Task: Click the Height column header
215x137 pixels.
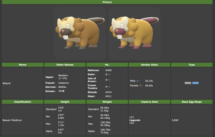Action: tap(65, 102)
